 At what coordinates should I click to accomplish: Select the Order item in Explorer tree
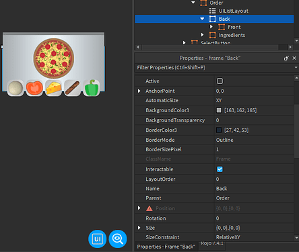click(216, 3)
